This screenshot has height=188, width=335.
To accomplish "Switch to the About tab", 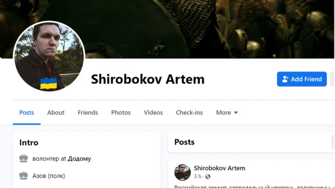I will pos(56,113).
